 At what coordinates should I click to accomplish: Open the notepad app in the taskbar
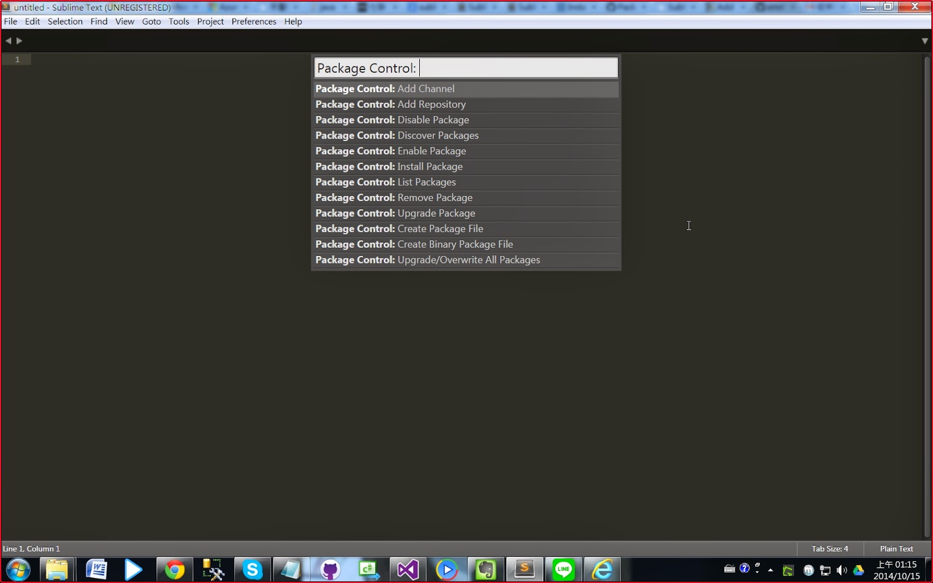point(290,570)
